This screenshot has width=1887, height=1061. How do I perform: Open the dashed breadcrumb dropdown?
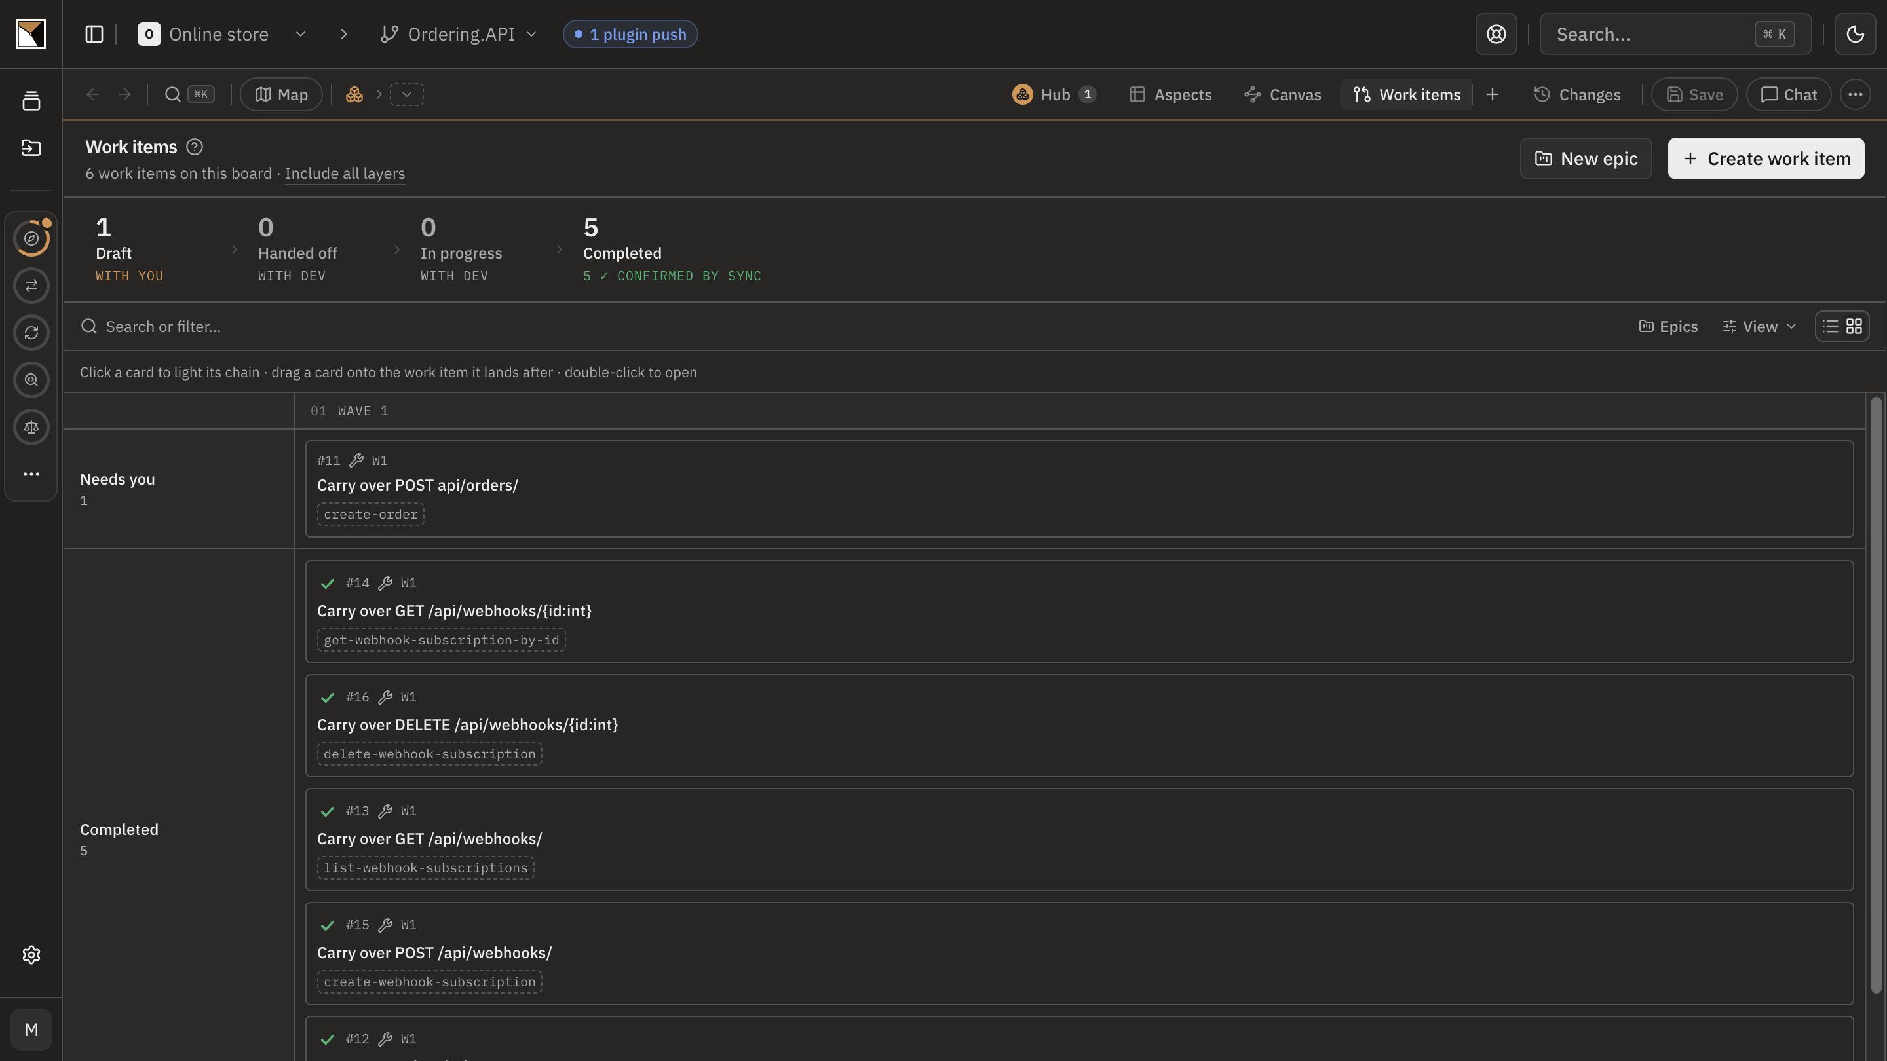pyautogui.click(x=406, y=94)
